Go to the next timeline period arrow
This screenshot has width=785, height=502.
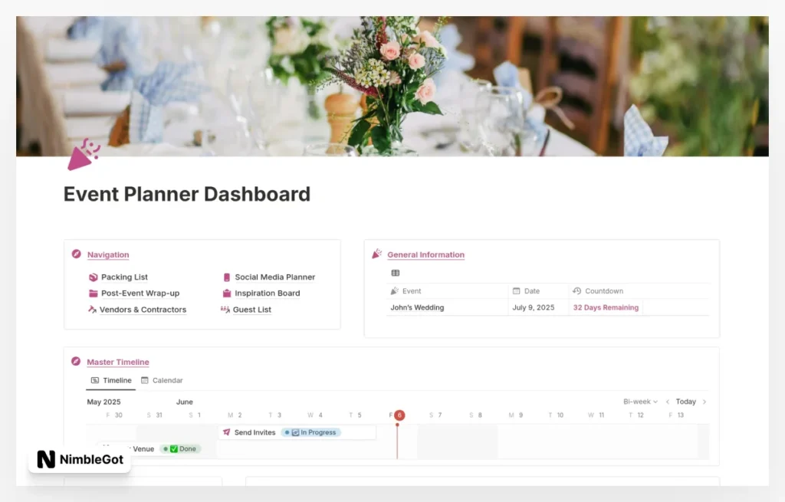click(705, 402)
